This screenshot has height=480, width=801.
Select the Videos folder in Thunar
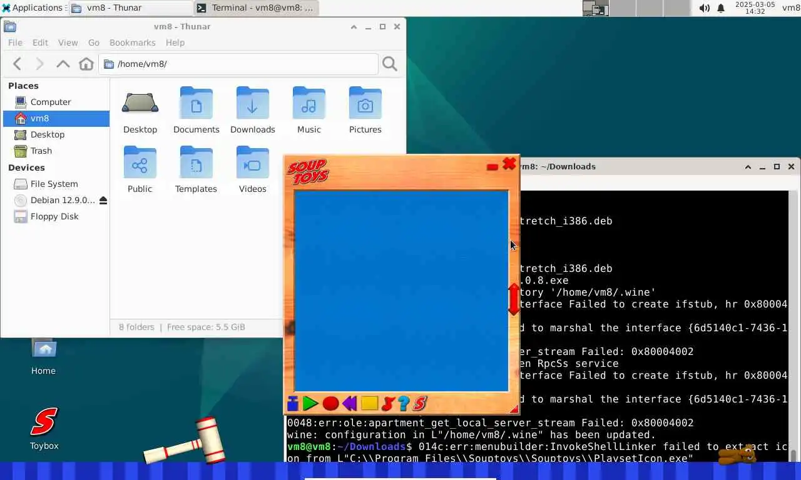[x=253, y=170]
